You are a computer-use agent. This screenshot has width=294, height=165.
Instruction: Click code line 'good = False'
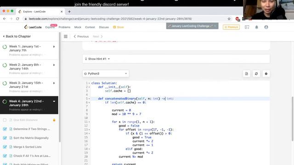click(x=129, y=126)
